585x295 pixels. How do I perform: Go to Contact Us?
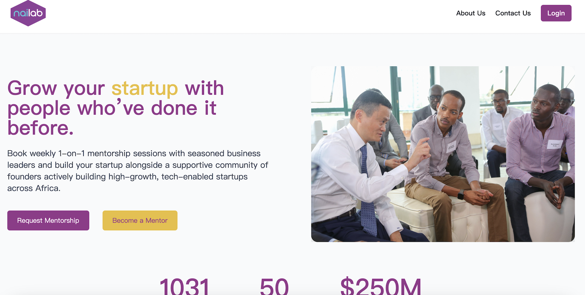pos(513,13)
